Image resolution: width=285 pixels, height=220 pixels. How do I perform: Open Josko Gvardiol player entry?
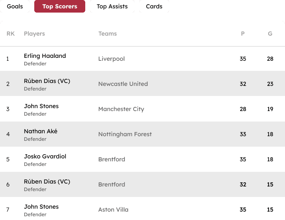45,156
